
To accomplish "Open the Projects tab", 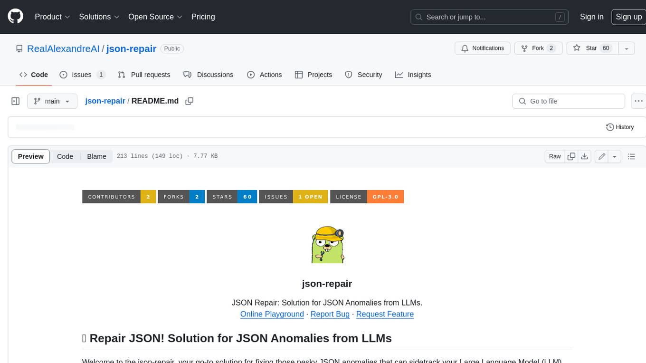I will [313, 75].
